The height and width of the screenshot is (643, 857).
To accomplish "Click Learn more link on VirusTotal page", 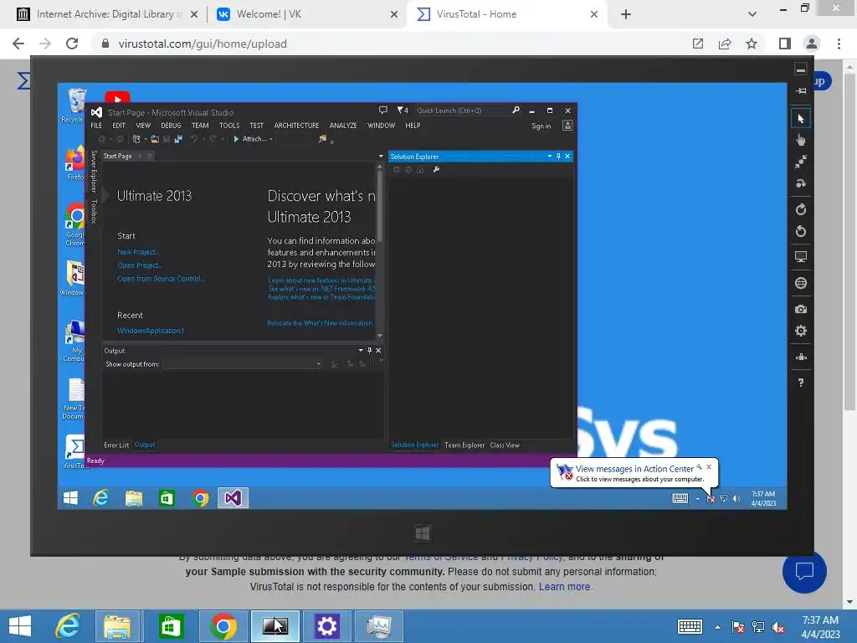I will 565,587.
